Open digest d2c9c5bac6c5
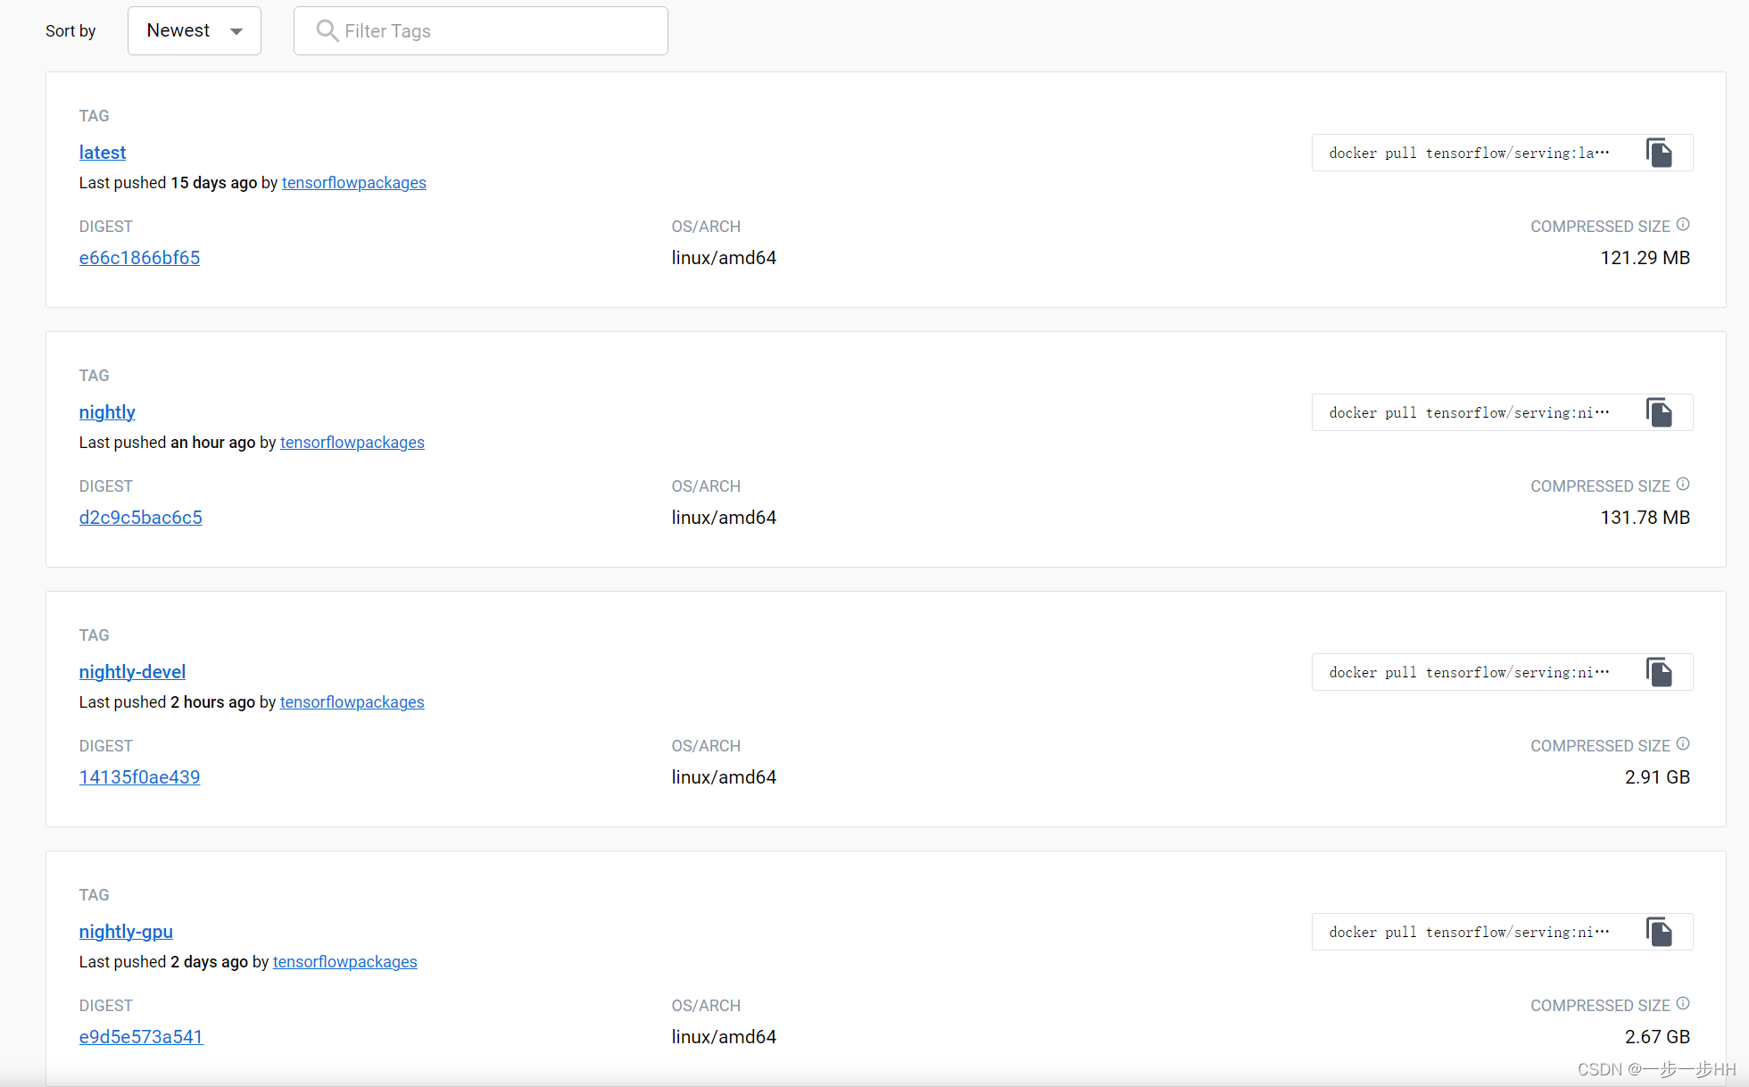Viewport: 1749px width, 1087px height. click(x=140, y=518)
